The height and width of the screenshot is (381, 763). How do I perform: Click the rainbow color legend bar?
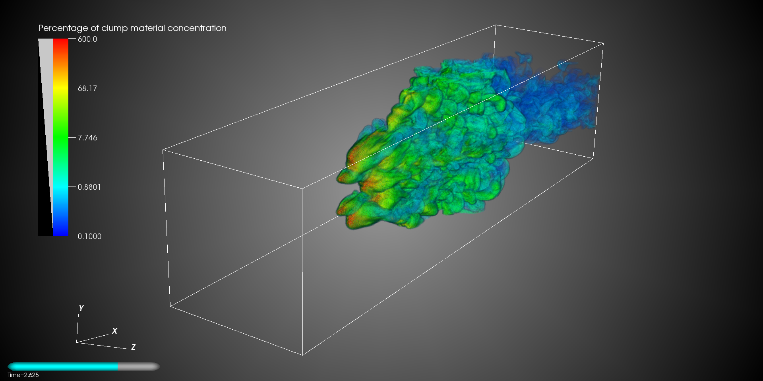61,137
